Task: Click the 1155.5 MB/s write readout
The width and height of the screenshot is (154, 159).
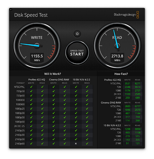Action: pyautogui.click(x=37, y=58)
